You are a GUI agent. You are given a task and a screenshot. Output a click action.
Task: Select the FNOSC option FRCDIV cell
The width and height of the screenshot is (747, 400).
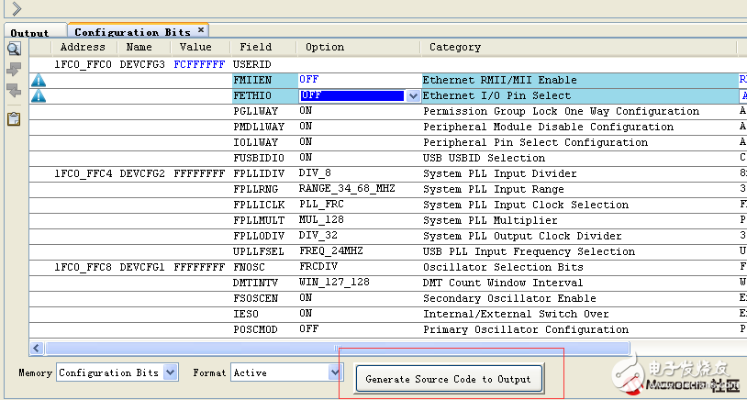pyautogui.click(x=318, y=267)
